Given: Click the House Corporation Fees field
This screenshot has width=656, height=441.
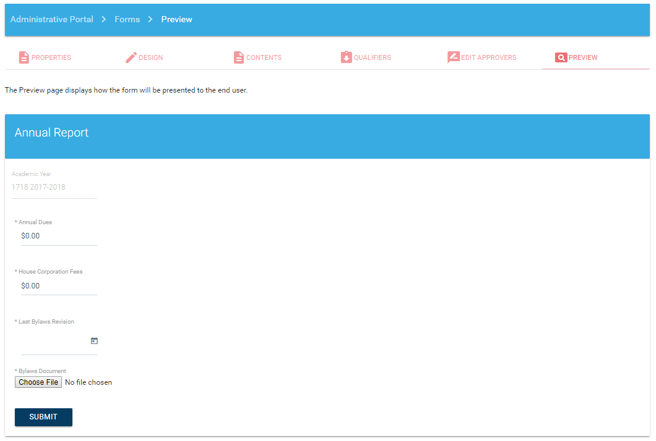Looking at the screenshot, I should [59, 286].
